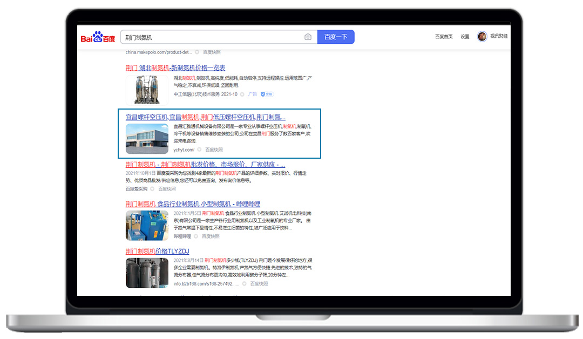The width and height of the screenshot is (583, 339).
Task: Open 荆门制氮机价格TLYZDJ result link
Action: (x=157, y=251)
